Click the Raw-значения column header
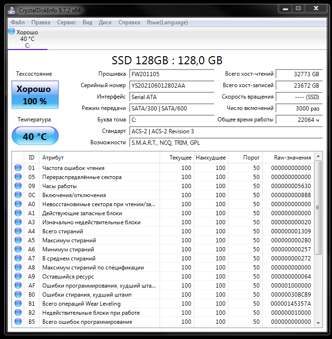 292,157
